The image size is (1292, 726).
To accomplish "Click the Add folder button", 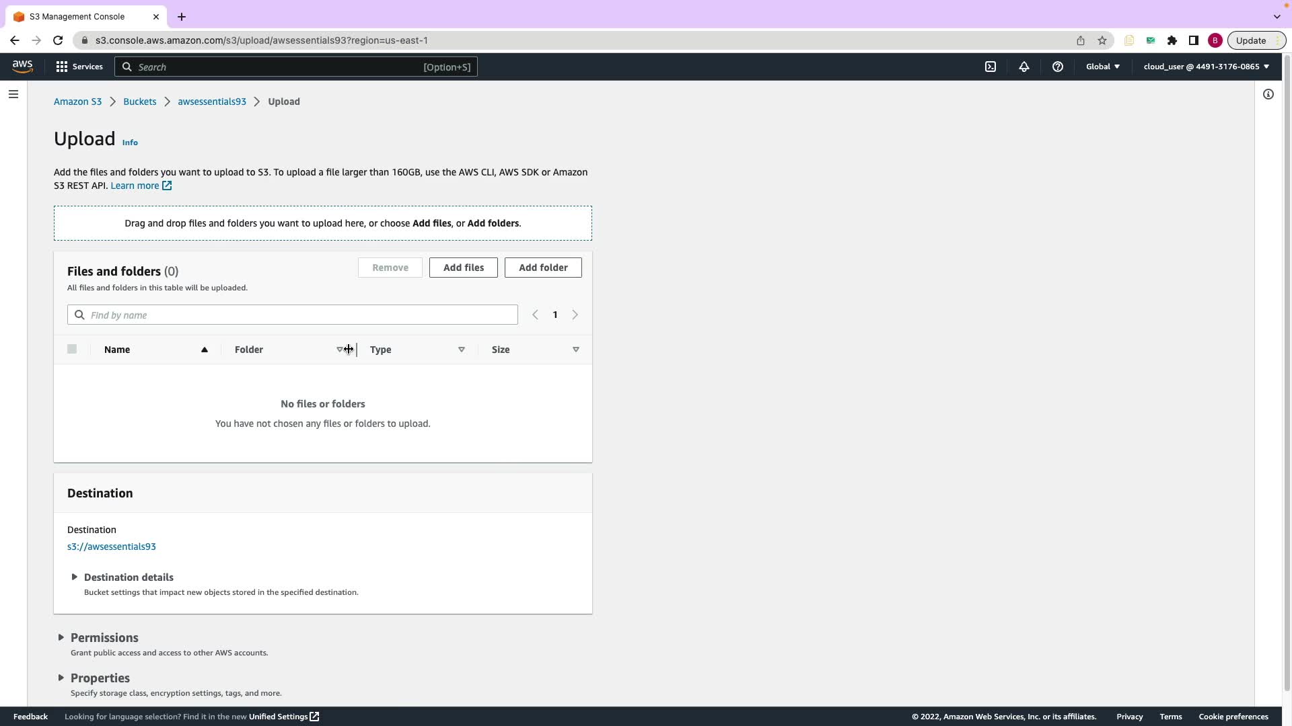I will [x=542, y=268].
